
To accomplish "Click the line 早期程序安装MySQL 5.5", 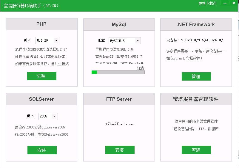I will tap(114, 49).
